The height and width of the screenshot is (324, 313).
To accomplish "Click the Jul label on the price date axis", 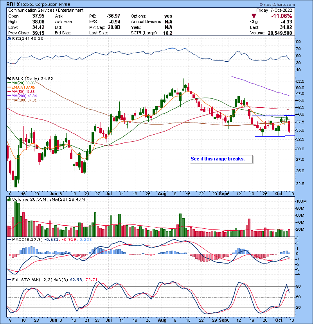I will pos(108,194).
